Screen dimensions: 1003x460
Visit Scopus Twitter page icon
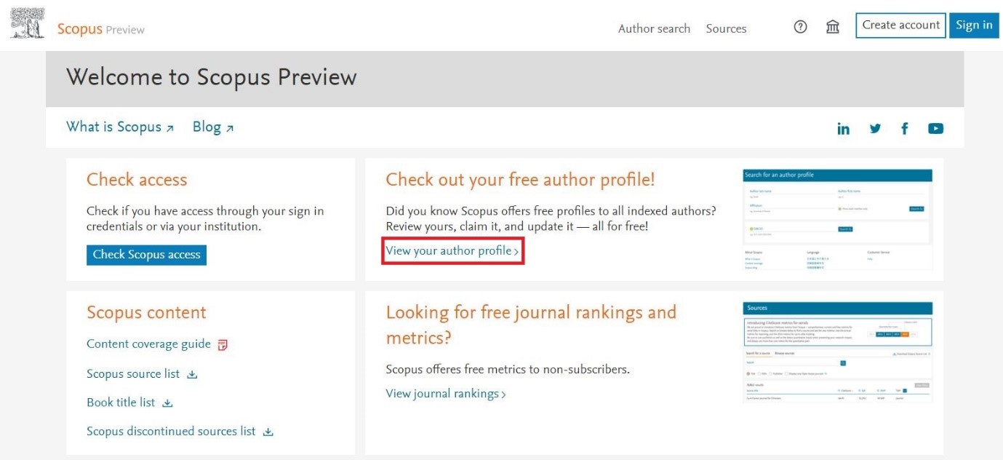pos(875,129)
